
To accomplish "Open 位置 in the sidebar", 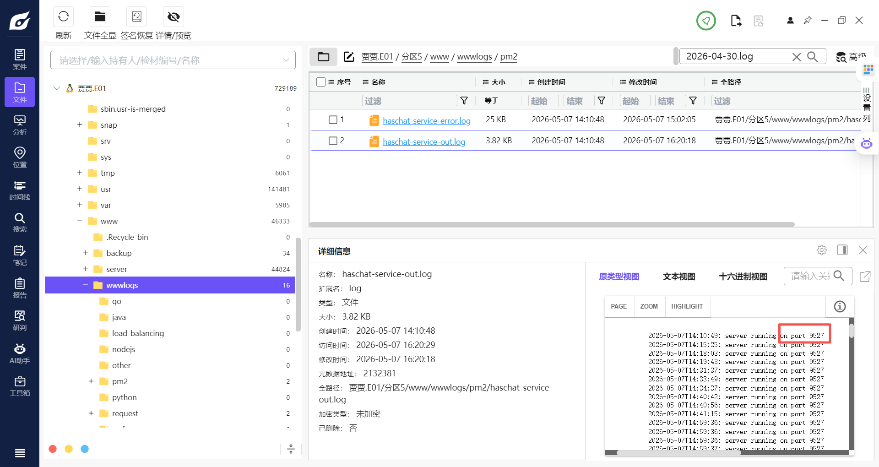I will click(20, 157).
